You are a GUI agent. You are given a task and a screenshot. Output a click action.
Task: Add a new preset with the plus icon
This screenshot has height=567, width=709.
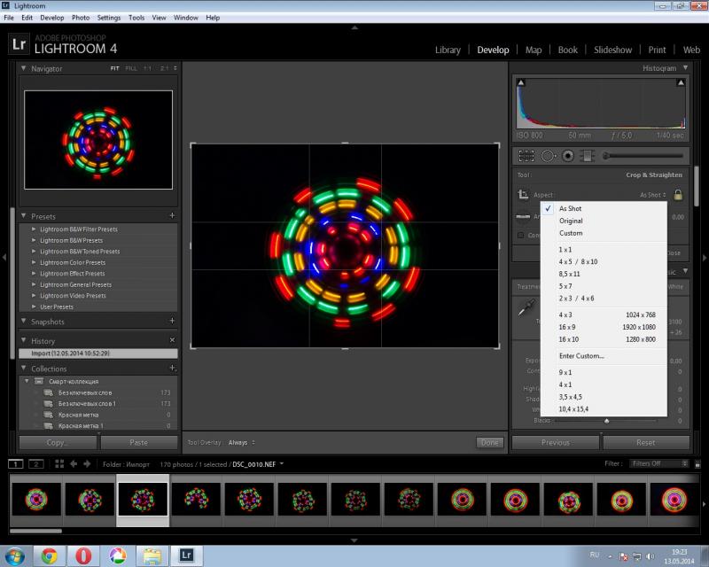click(172, 215)
